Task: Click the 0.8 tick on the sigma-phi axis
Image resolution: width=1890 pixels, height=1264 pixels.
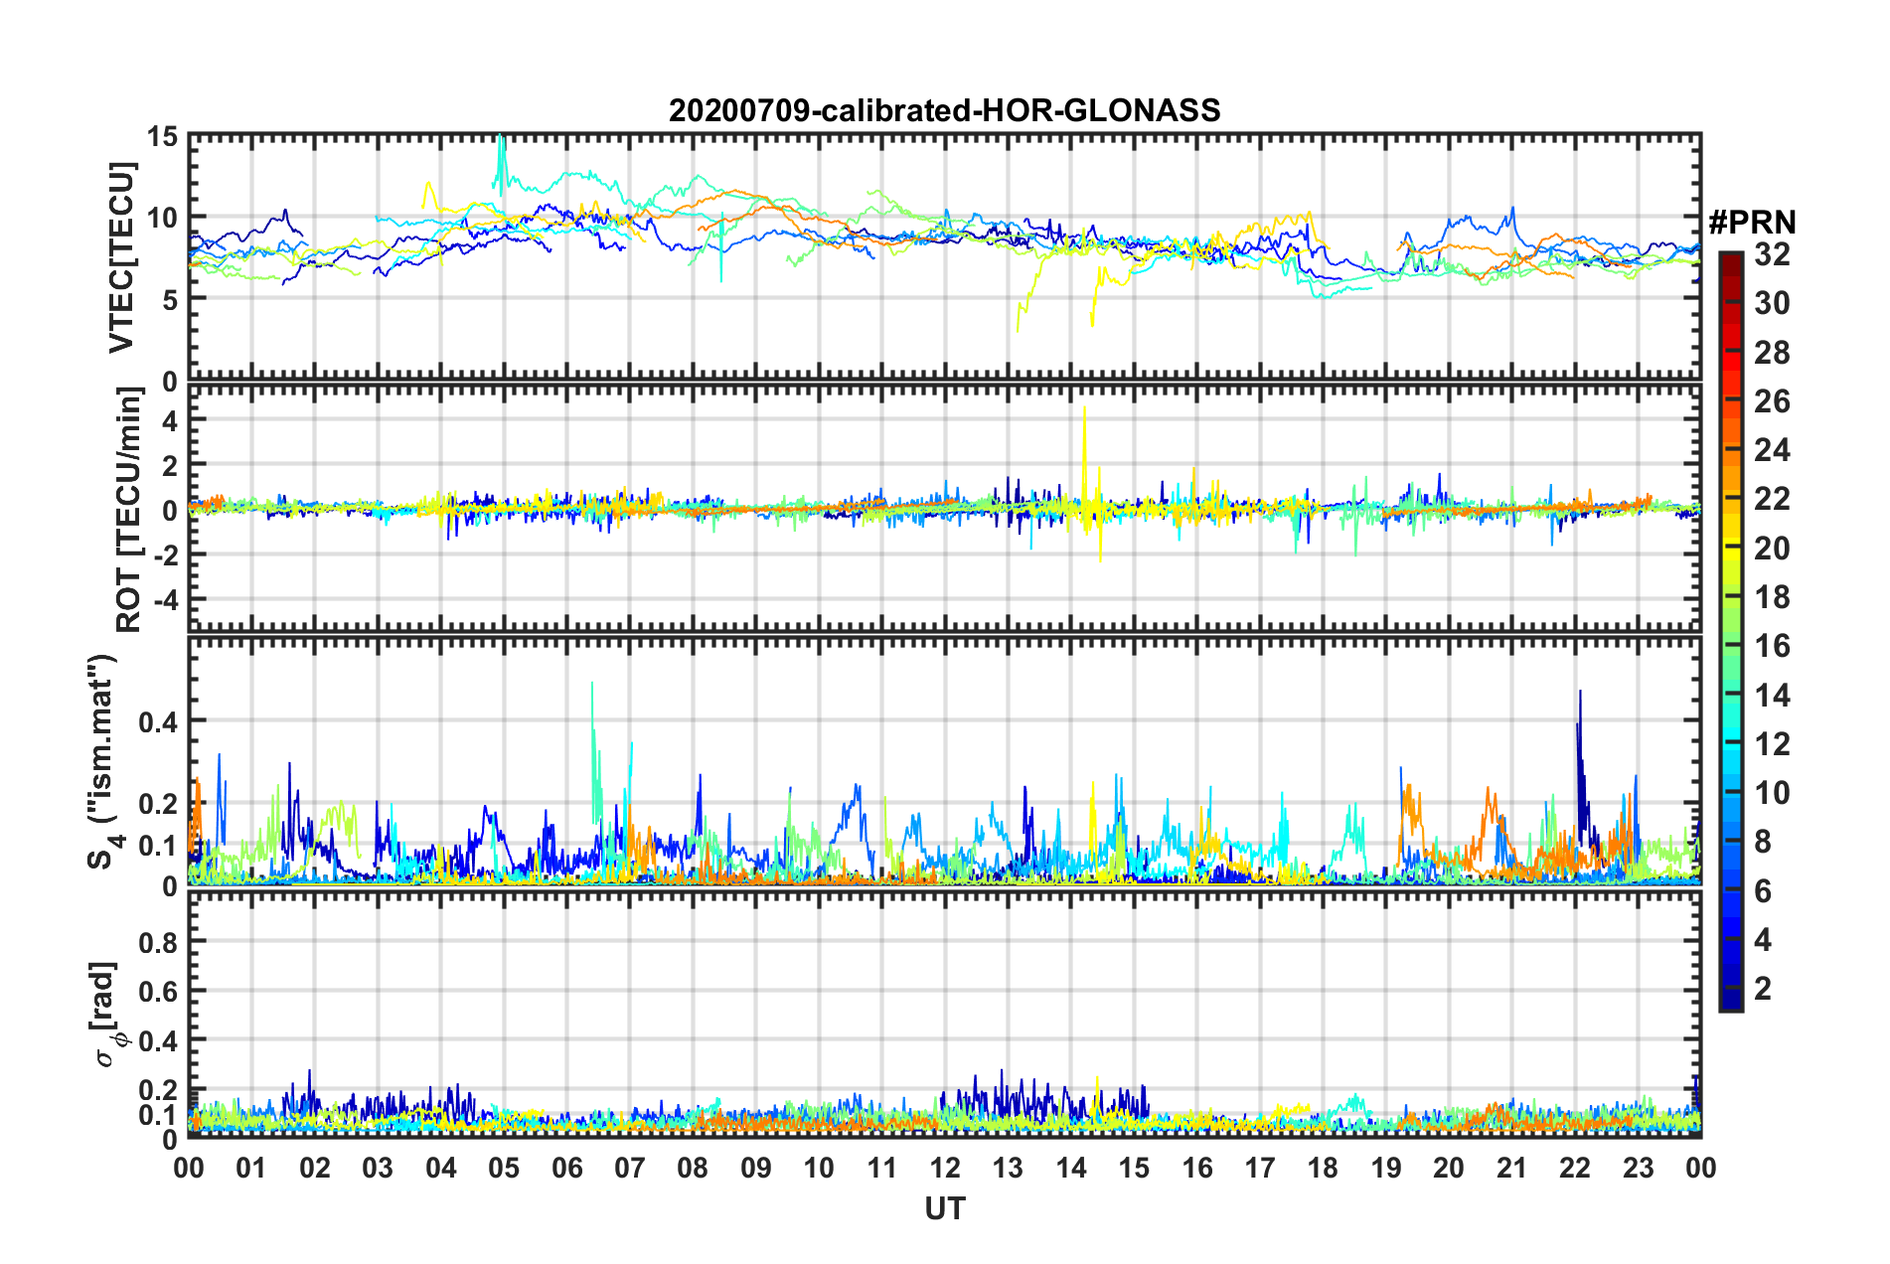Action: 158,941
